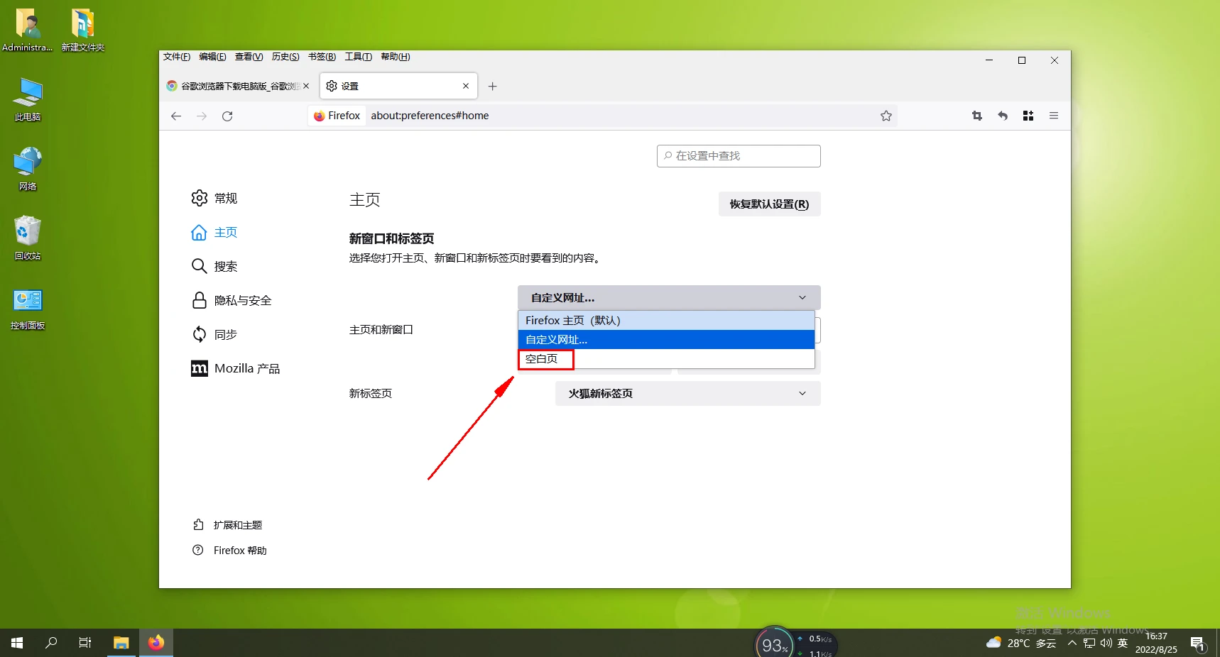Collapse the 自定义网址 homepage dropdown
1220x657 pixels.
(669, 298)
